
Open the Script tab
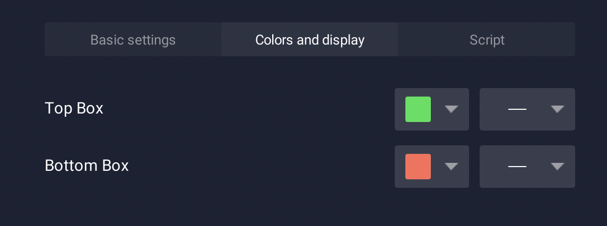487,39
